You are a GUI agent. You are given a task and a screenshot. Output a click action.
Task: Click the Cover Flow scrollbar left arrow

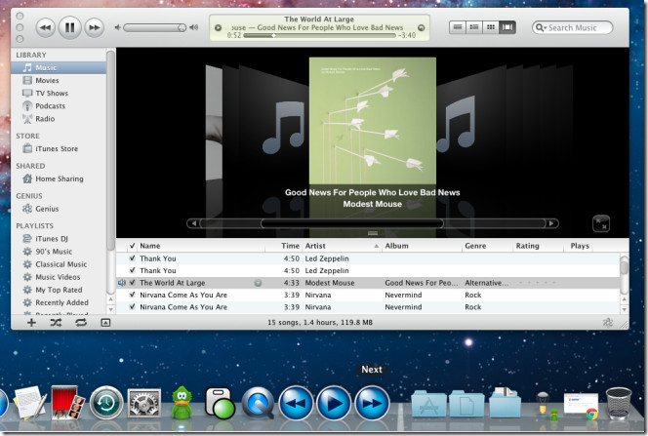tap(193, 223)
